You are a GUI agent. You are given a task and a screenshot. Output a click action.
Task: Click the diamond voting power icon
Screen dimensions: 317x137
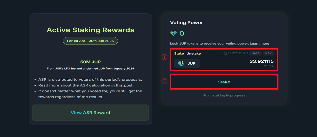pos(174,33)
